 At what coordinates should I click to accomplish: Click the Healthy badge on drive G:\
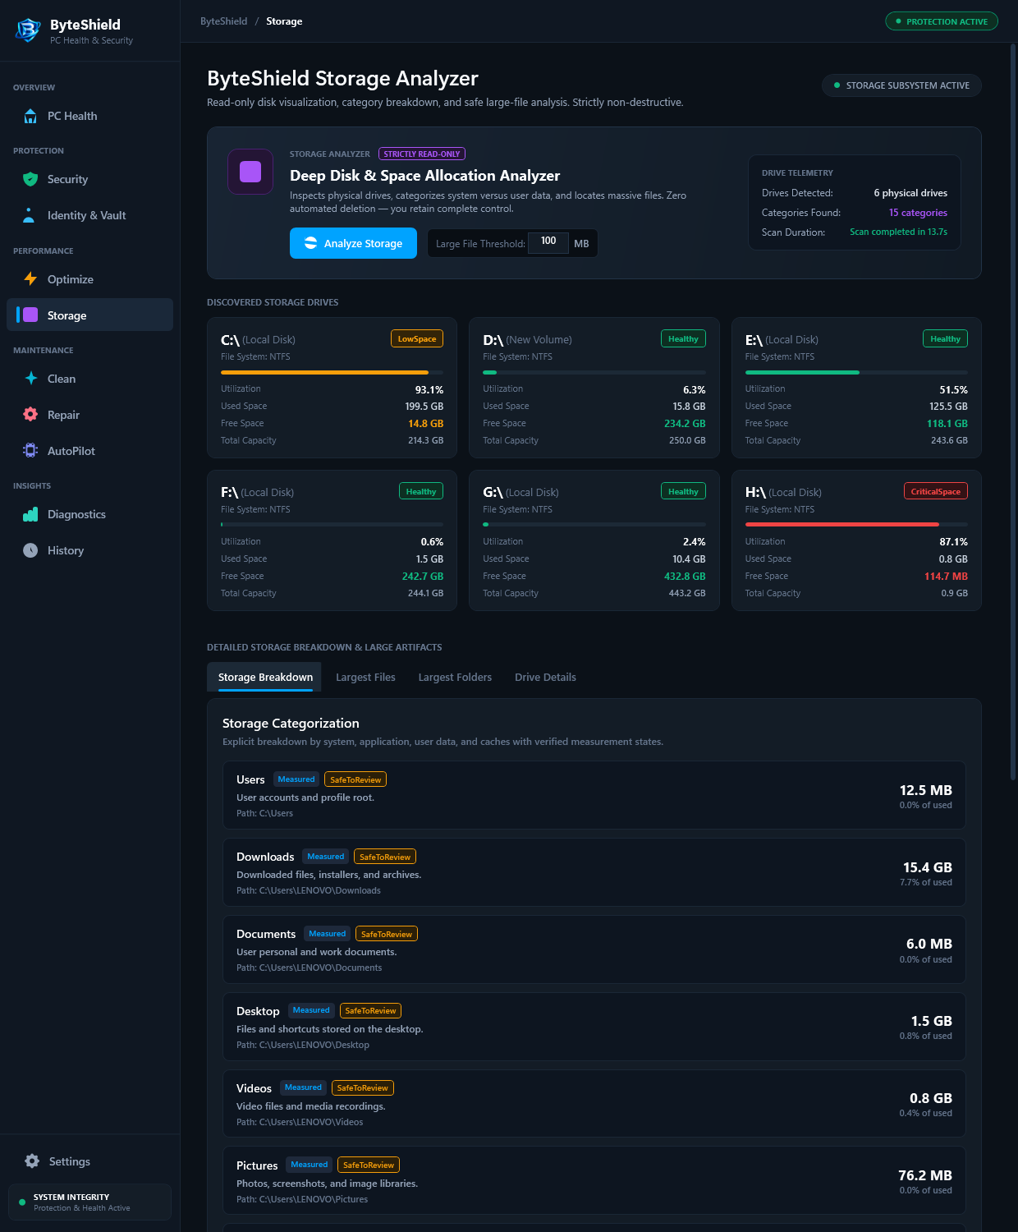pyautogui.click(x=683, y=491)
